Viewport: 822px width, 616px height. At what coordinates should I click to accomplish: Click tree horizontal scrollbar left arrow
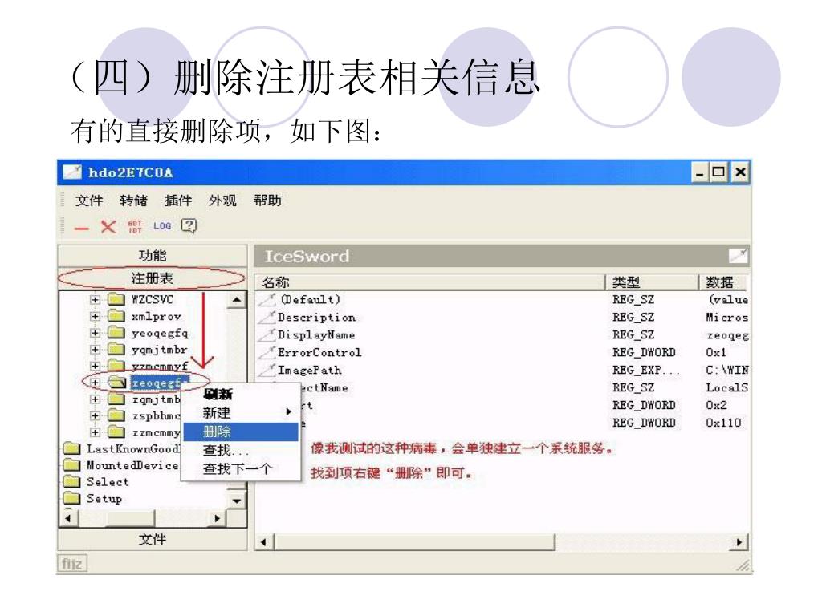coord(68,519)
